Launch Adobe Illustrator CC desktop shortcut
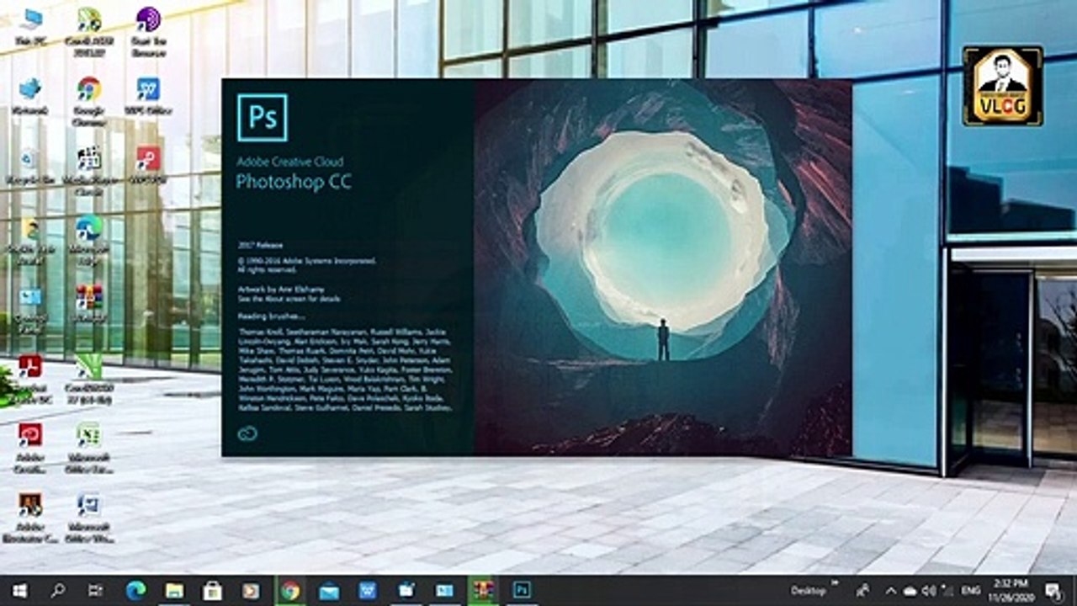The height and width of the screenshot is (606, 1077). 30,516
